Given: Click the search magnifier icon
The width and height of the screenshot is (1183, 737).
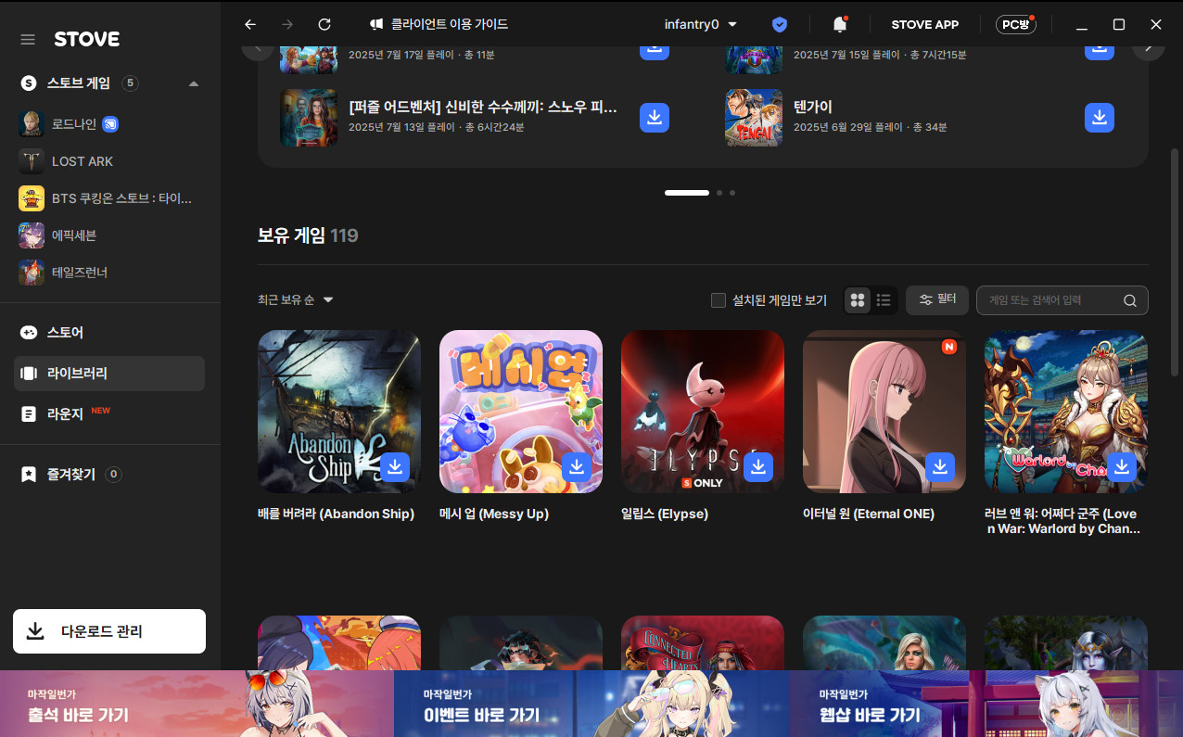Looking at the screenshot, I should tap(1129, 300).
